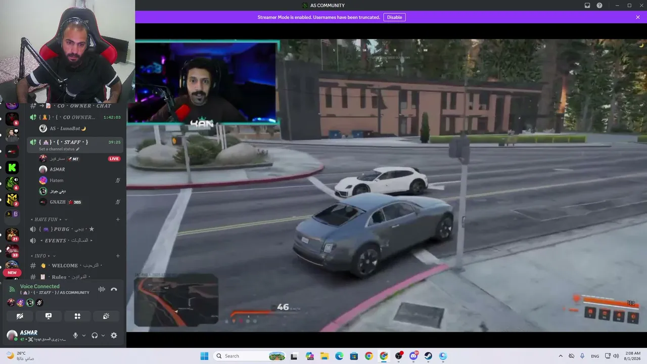Open the Activities launcher icon
Viewport: 647px width, 364px height.
[77, 316]
